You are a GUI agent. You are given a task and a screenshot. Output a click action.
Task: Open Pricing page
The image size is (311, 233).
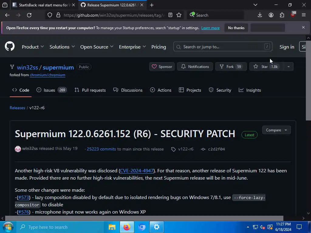(x=159, y=47)
